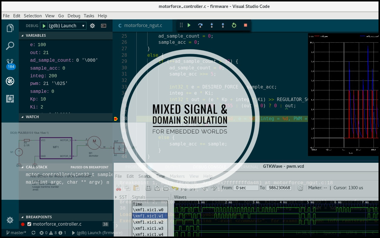Click the Copy icon in GTKWave toolbar
The height and width of the screenshot is (238, 380).
(x=127, y=188)
